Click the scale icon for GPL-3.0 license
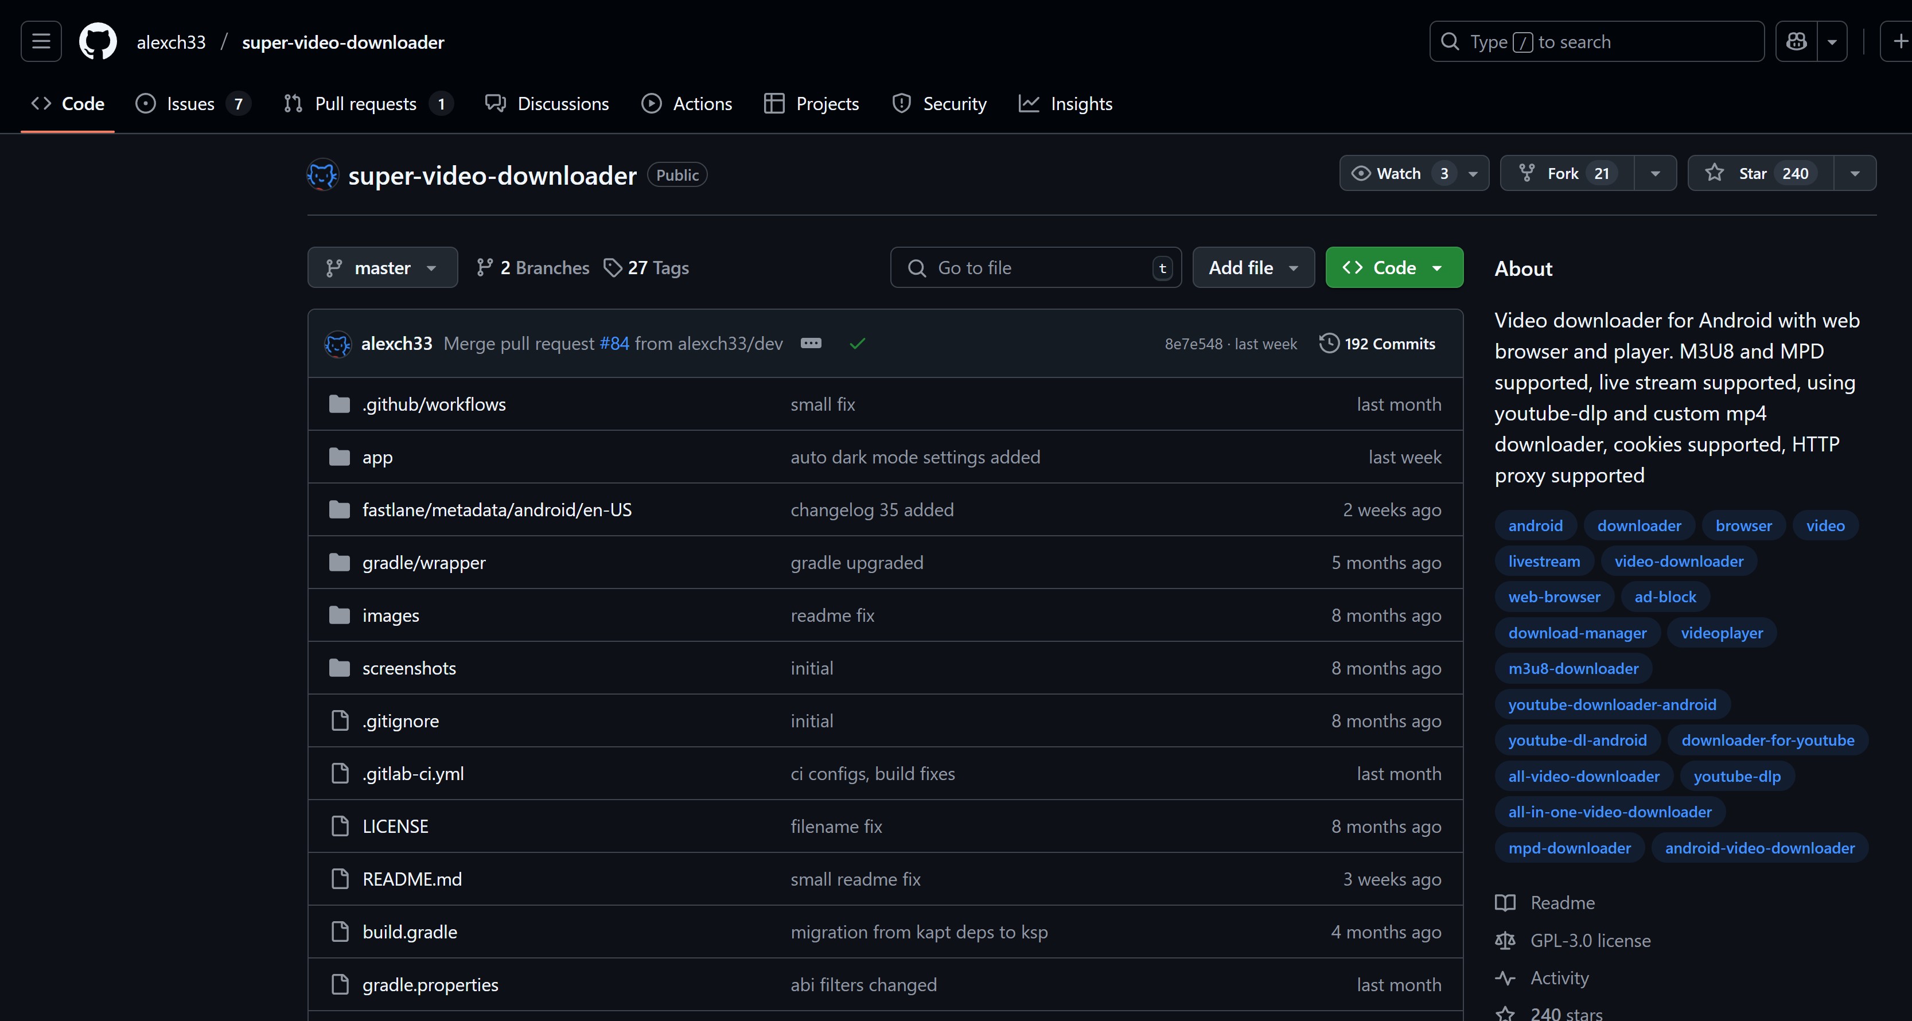1912x1021 pixels. click(1505, 941)
